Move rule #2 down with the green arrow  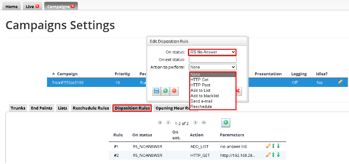278,155
